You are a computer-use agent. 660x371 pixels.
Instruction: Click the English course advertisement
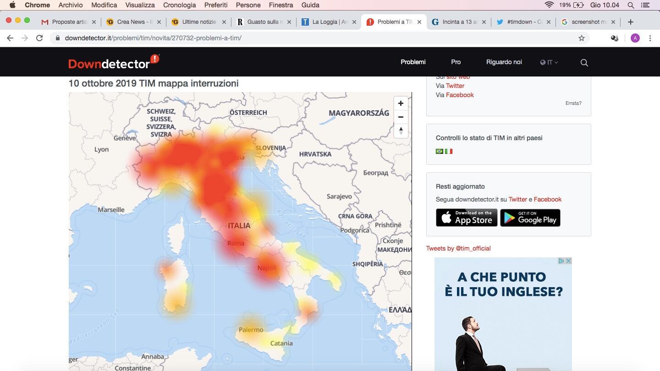[503, 314]
